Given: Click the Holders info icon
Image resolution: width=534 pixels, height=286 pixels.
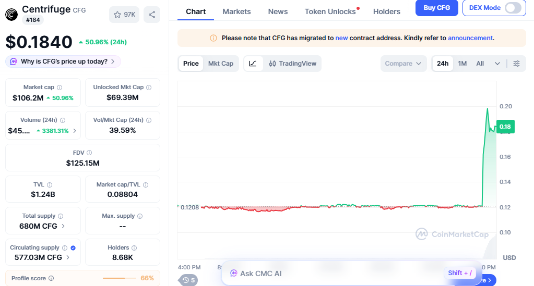Looking at the screenshot, I should point(134,248).
